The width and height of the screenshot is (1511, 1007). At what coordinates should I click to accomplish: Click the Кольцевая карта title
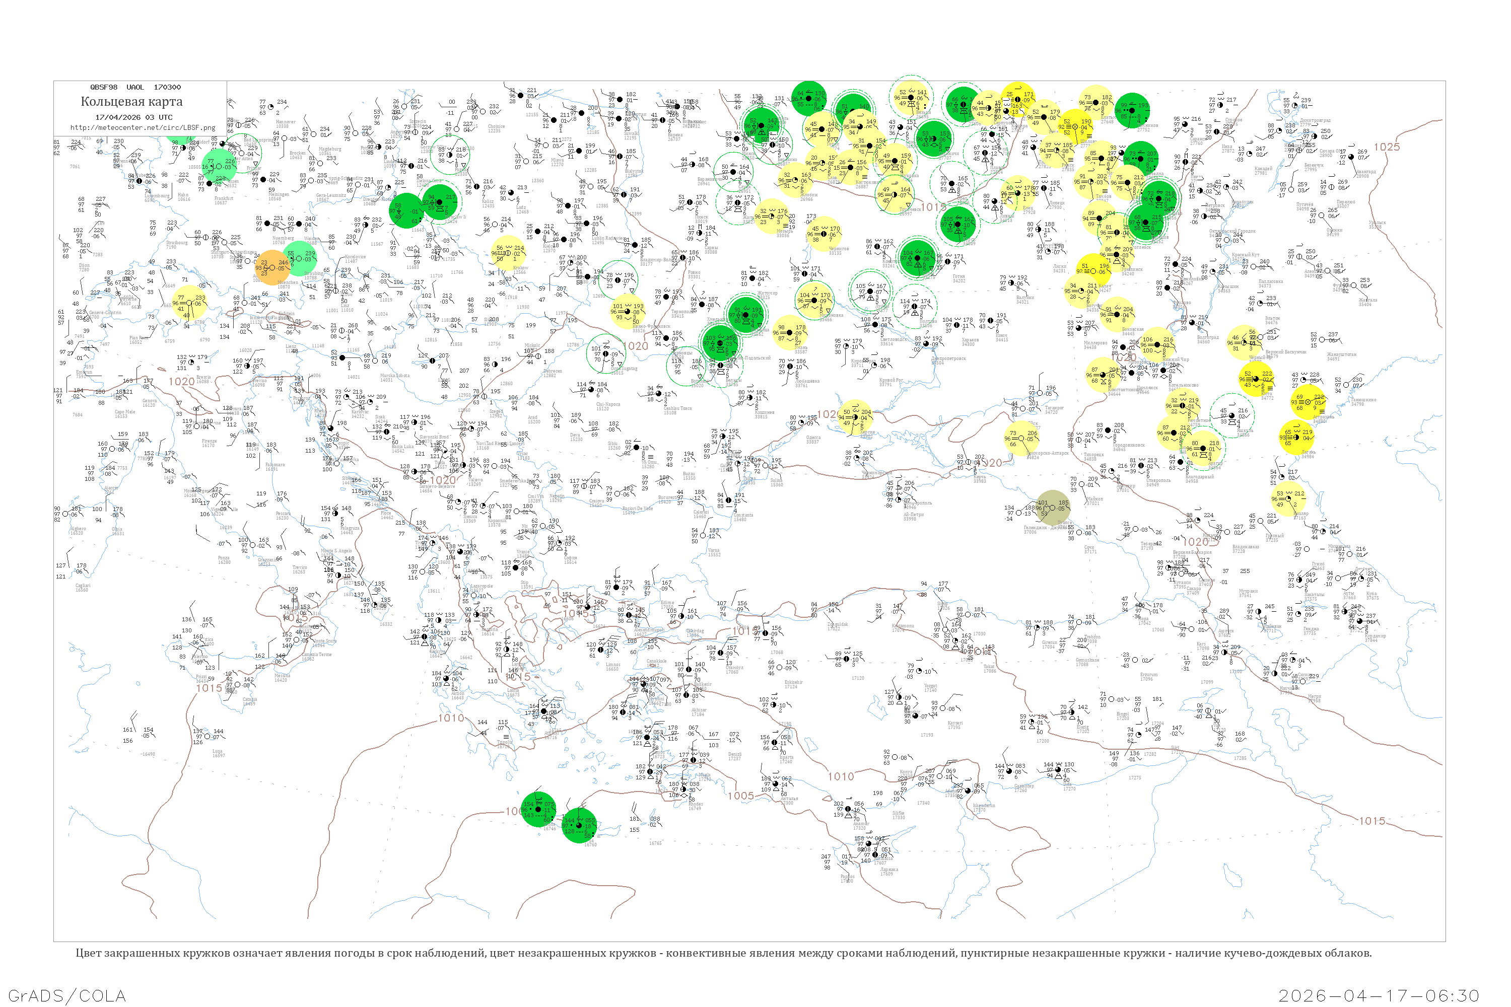(131, 102)
